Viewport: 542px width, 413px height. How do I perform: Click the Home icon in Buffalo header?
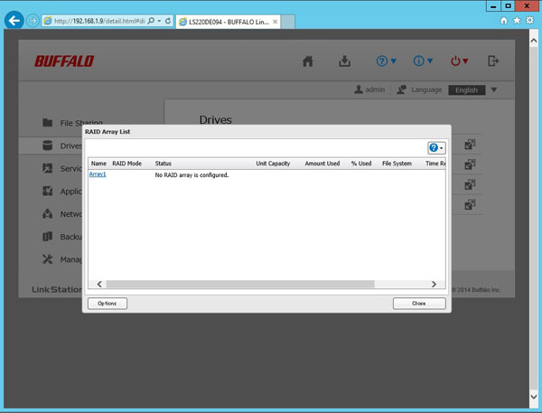308,61
